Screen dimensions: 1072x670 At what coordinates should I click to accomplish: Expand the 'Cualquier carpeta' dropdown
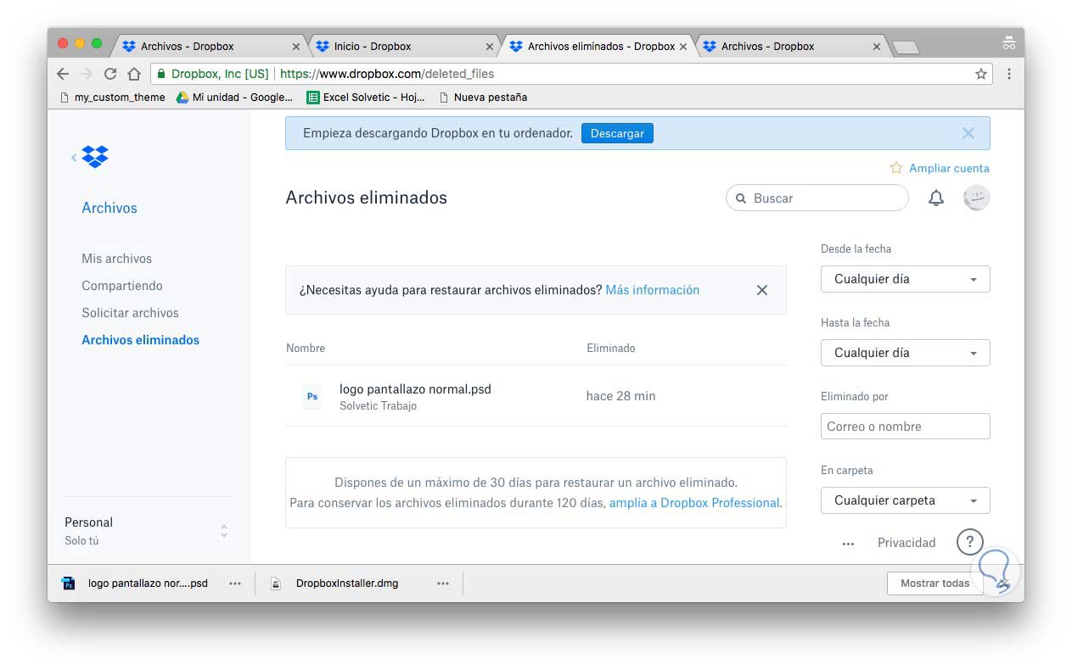coord(905,500)
